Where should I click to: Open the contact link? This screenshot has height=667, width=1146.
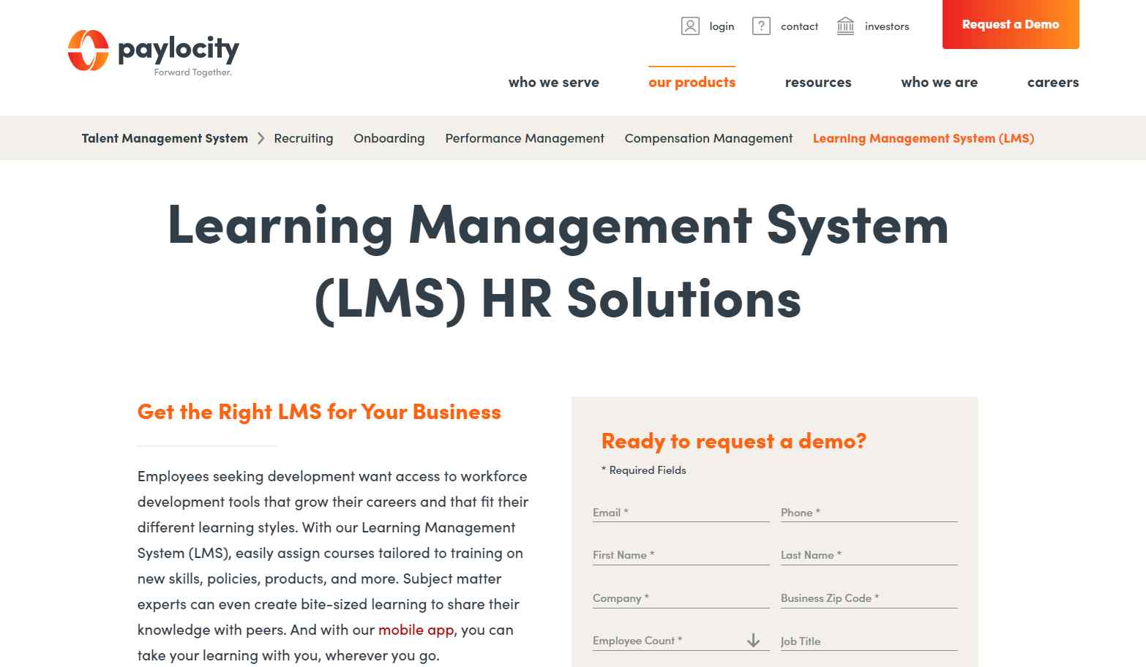pyautogui.click(x=799, y=26)
